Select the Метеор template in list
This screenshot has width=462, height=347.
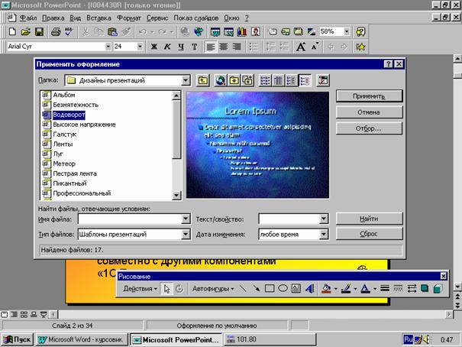[63, 164]
